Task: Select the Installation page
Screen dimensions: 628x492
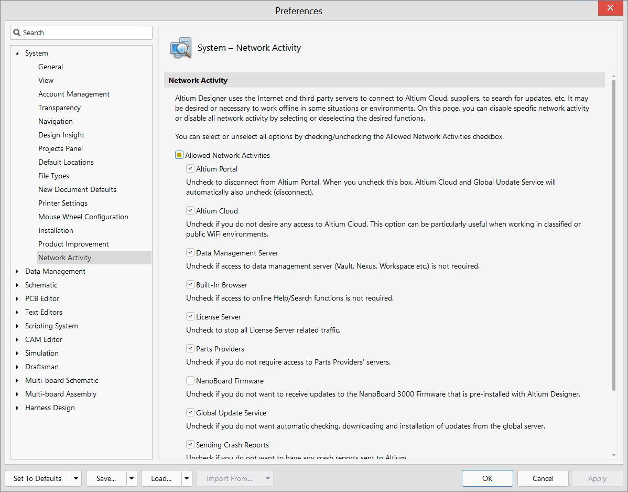Action: click(56, 230)
